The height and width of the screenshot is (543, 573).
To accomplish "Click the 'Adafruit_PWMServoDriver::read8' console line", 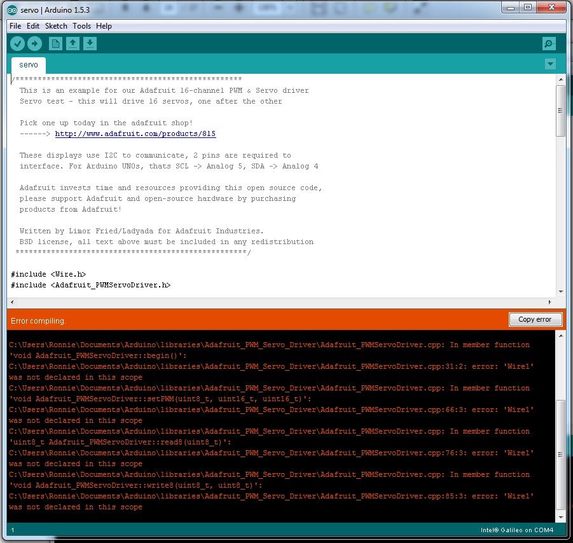I will click(x=120, y=442).
